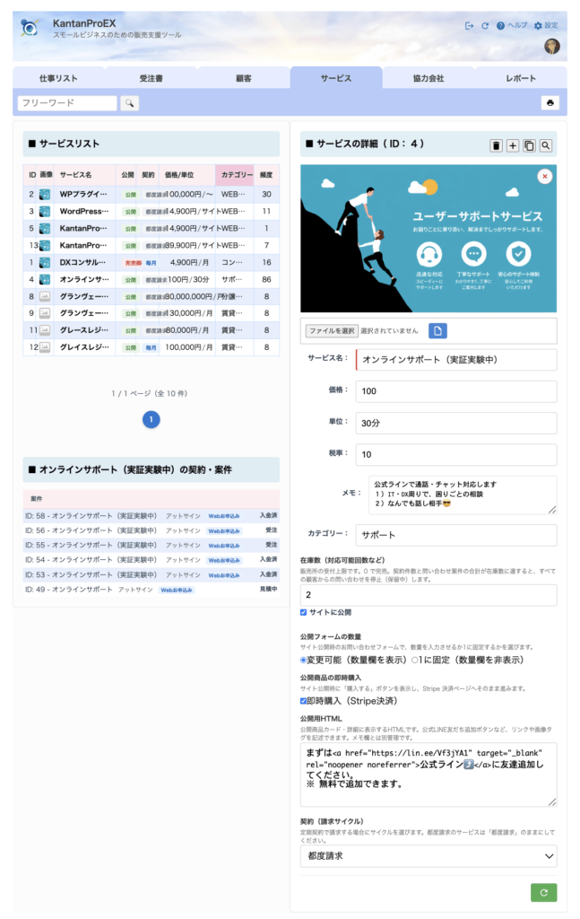Select WordPress service row
Screen dimensions: 580x919
[151, 212]
